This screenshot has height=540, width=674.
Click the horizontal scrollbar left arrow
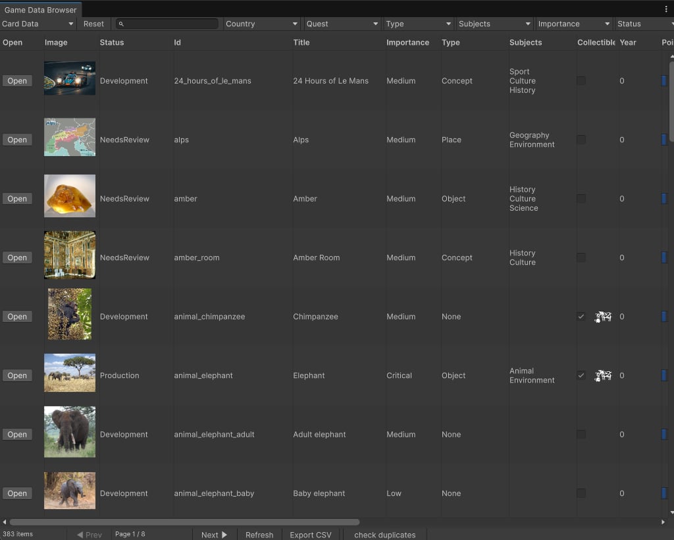point(5,522)
